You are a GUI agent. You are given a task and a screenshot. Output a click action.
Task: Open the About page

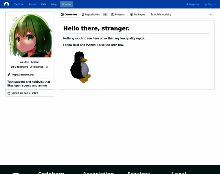click(x=32, y=4)
